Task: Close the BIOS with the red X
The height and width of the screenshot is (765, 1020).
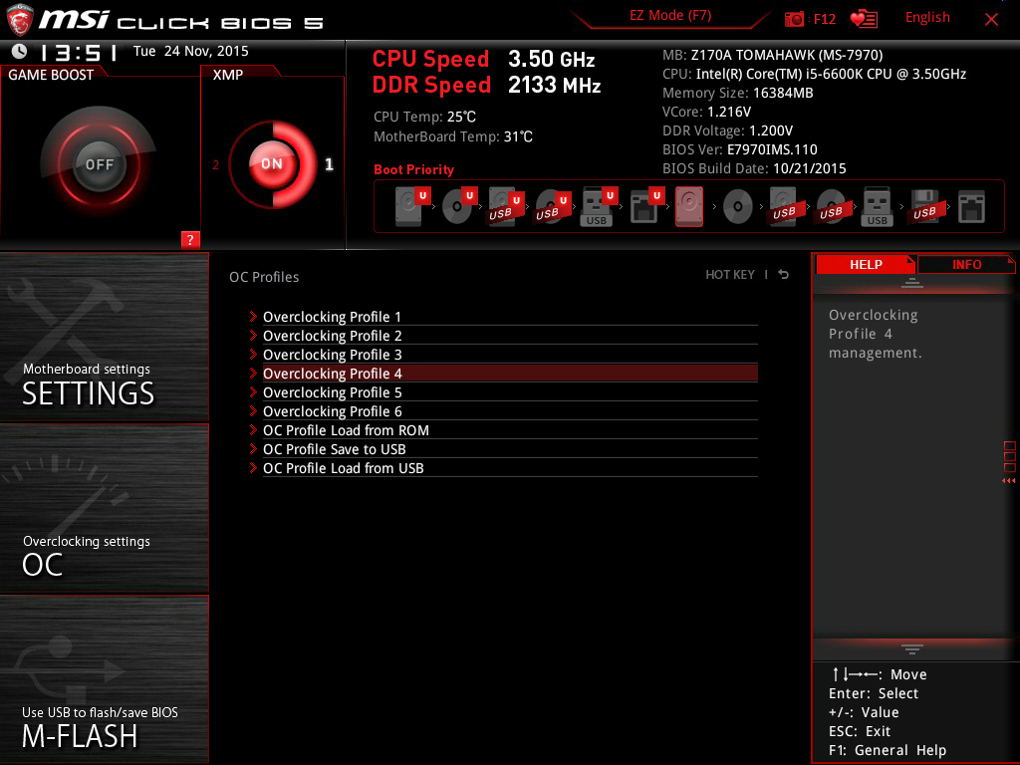Action: (x=991, y=19)
